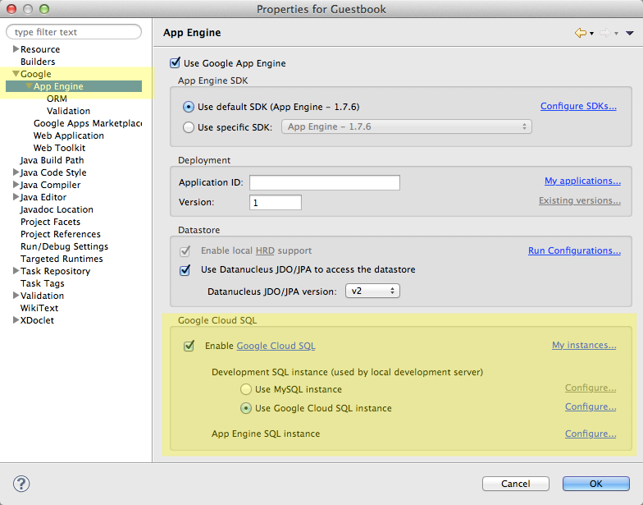
Task: Select Project References tree item
Action: pyautogui.click(x=61, y=234)
